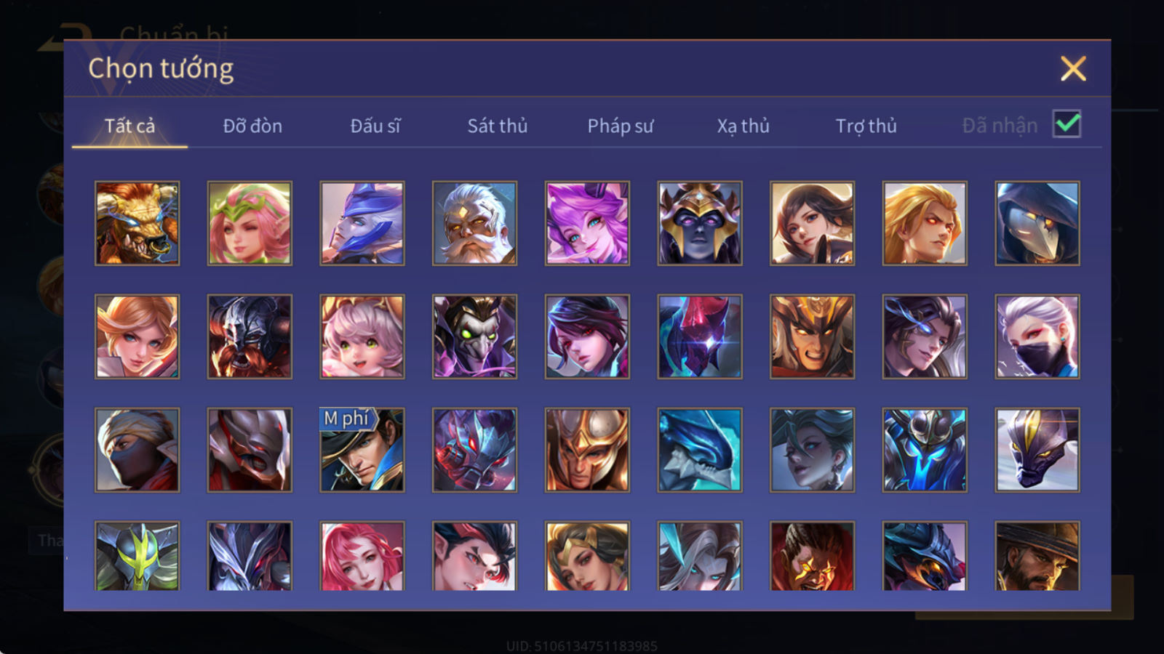Select the golden spartan helmet hero
The height and width of the screenshot is (654, 1164).
point(587,450)
